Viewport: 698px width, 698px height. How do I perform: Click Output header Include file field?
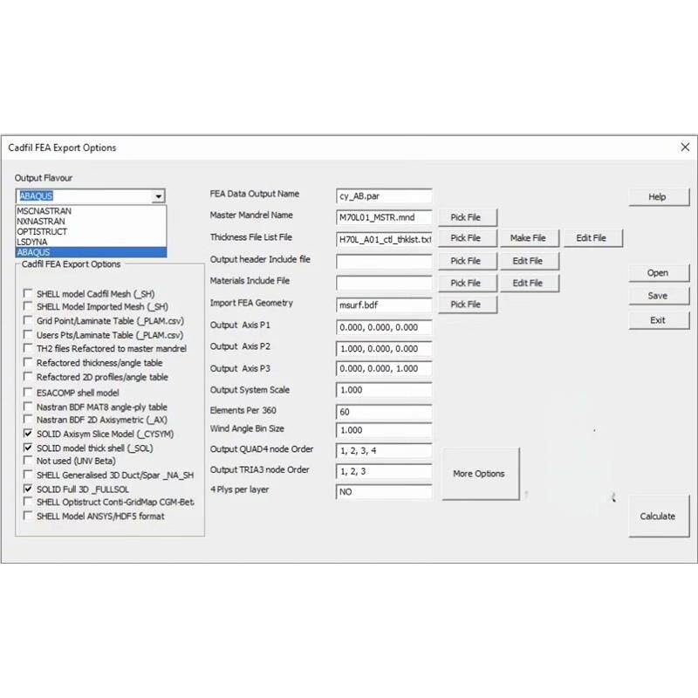[x=384, y=261]
